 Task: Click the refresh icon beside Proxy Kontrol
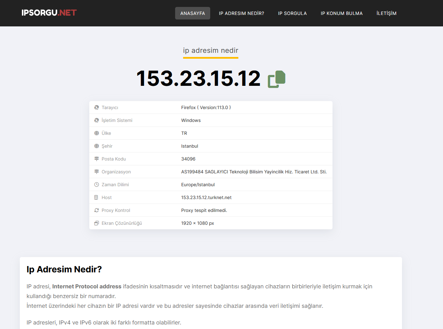tap(97, 211)
